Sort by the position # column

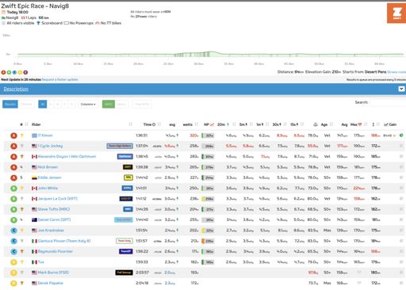[x=21, y=124]
